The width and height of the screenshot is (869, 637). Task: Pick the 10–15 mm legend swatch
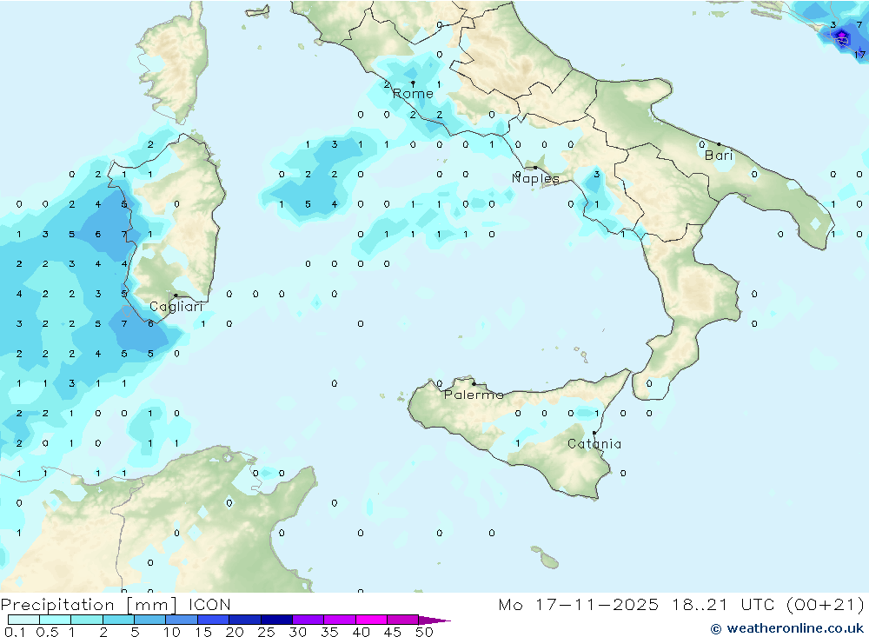[x=182, y=620]
